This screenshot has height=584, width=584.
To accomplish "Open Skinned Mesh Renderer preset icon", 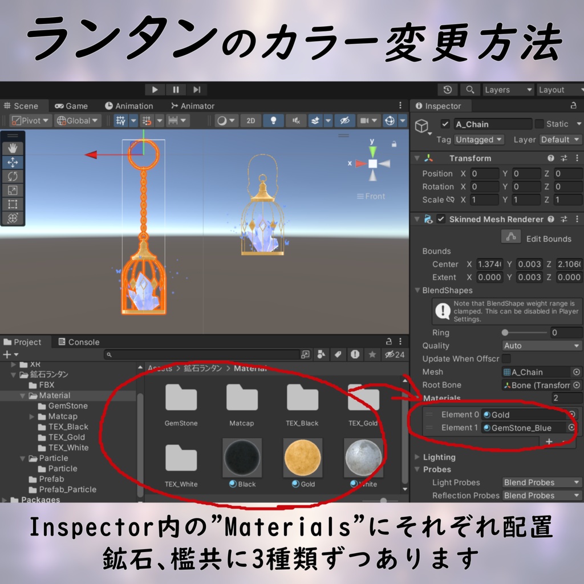I will point(564,219).
